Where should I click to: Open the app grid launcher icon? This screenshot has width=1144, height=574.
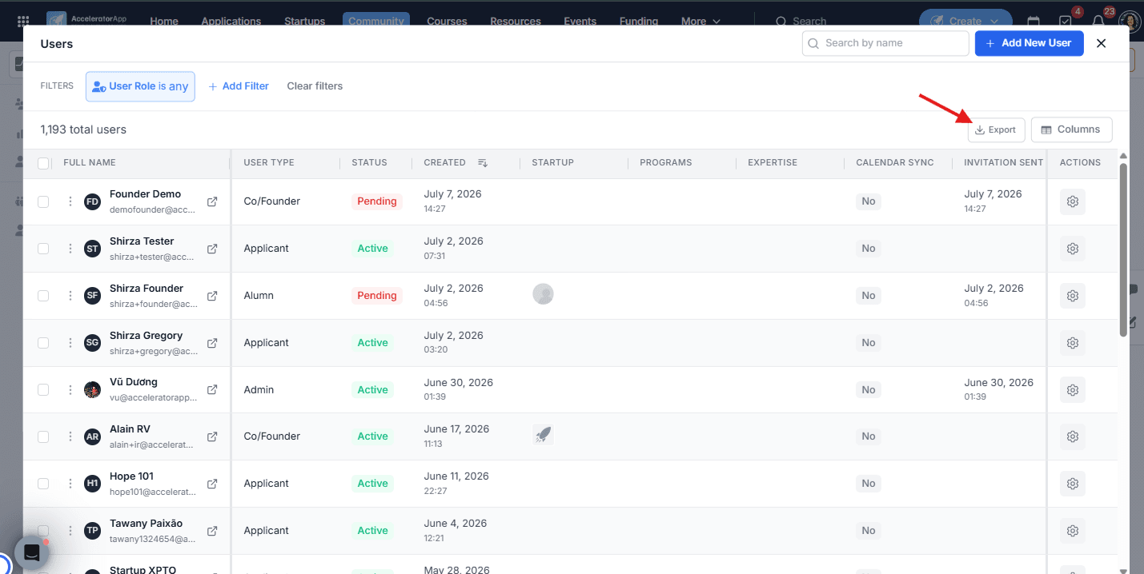point(23,22)
